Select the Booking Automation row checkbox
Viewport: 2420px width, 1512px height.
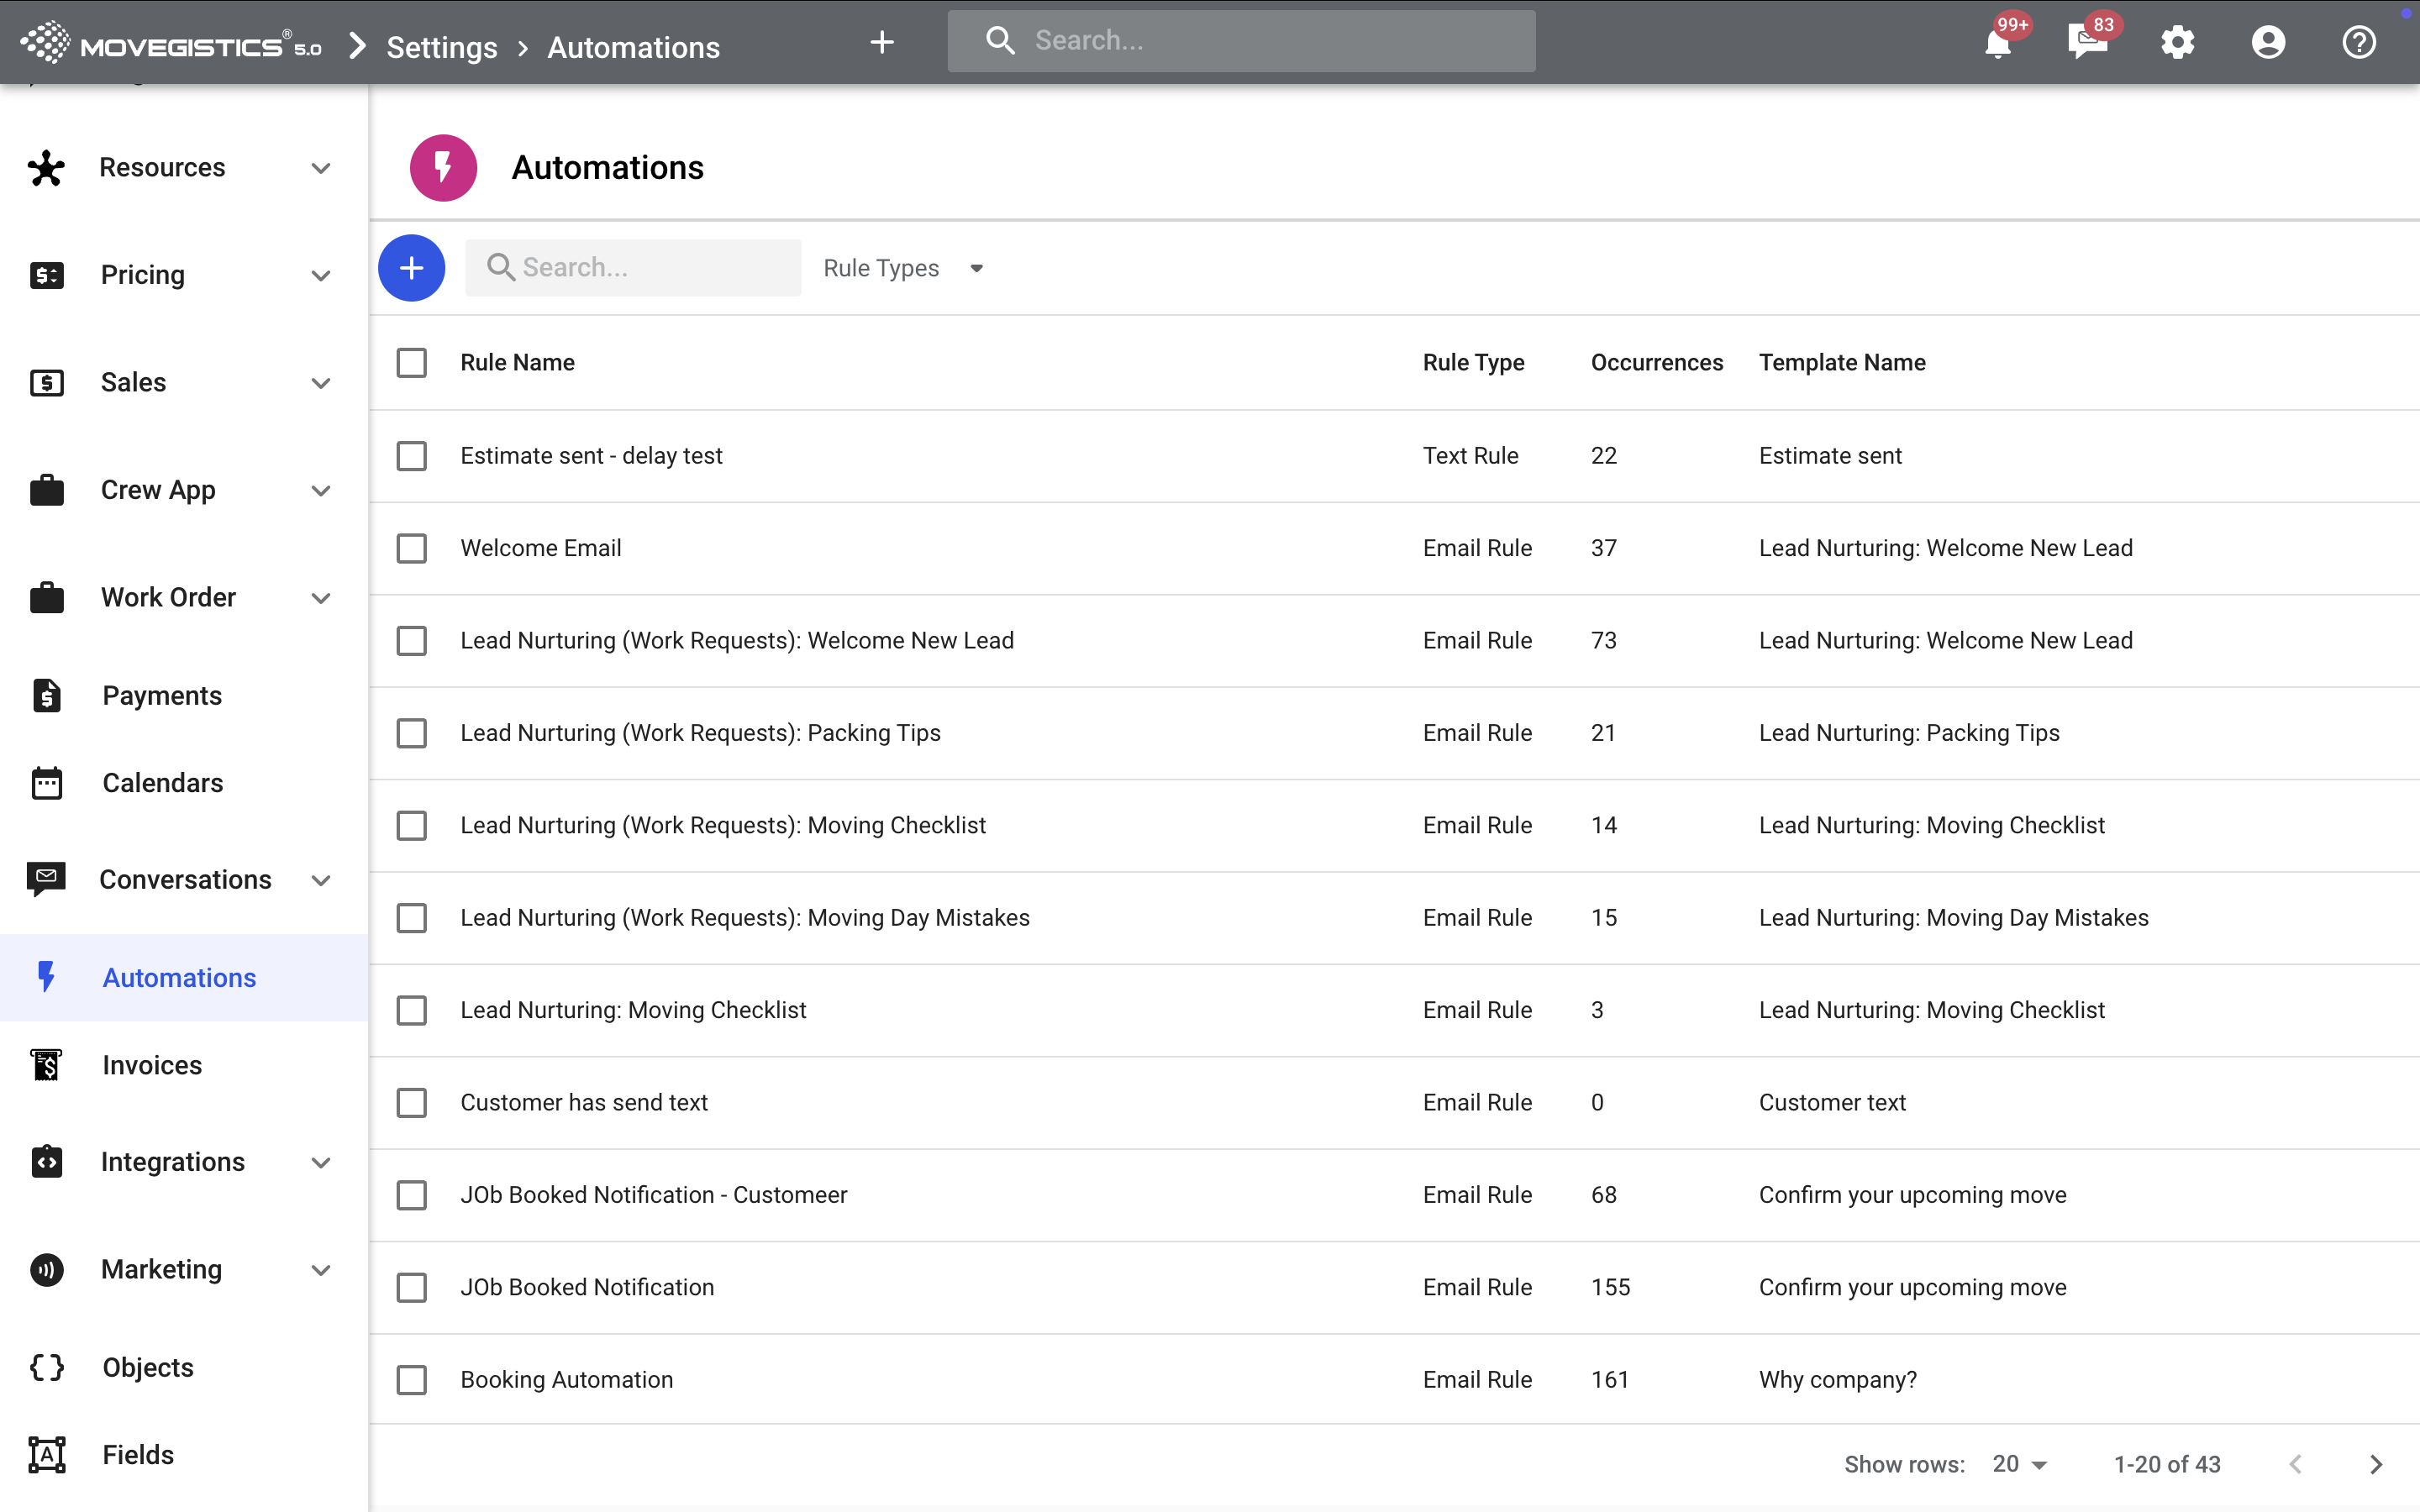(x=411, y=1379)
